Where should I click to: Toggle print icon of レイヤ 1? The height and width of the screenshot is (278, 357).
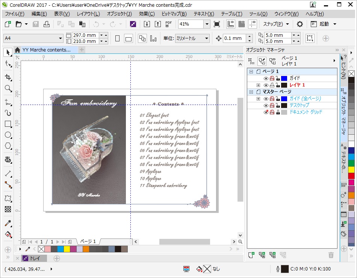pyautogui.click(x=272, y=85)
